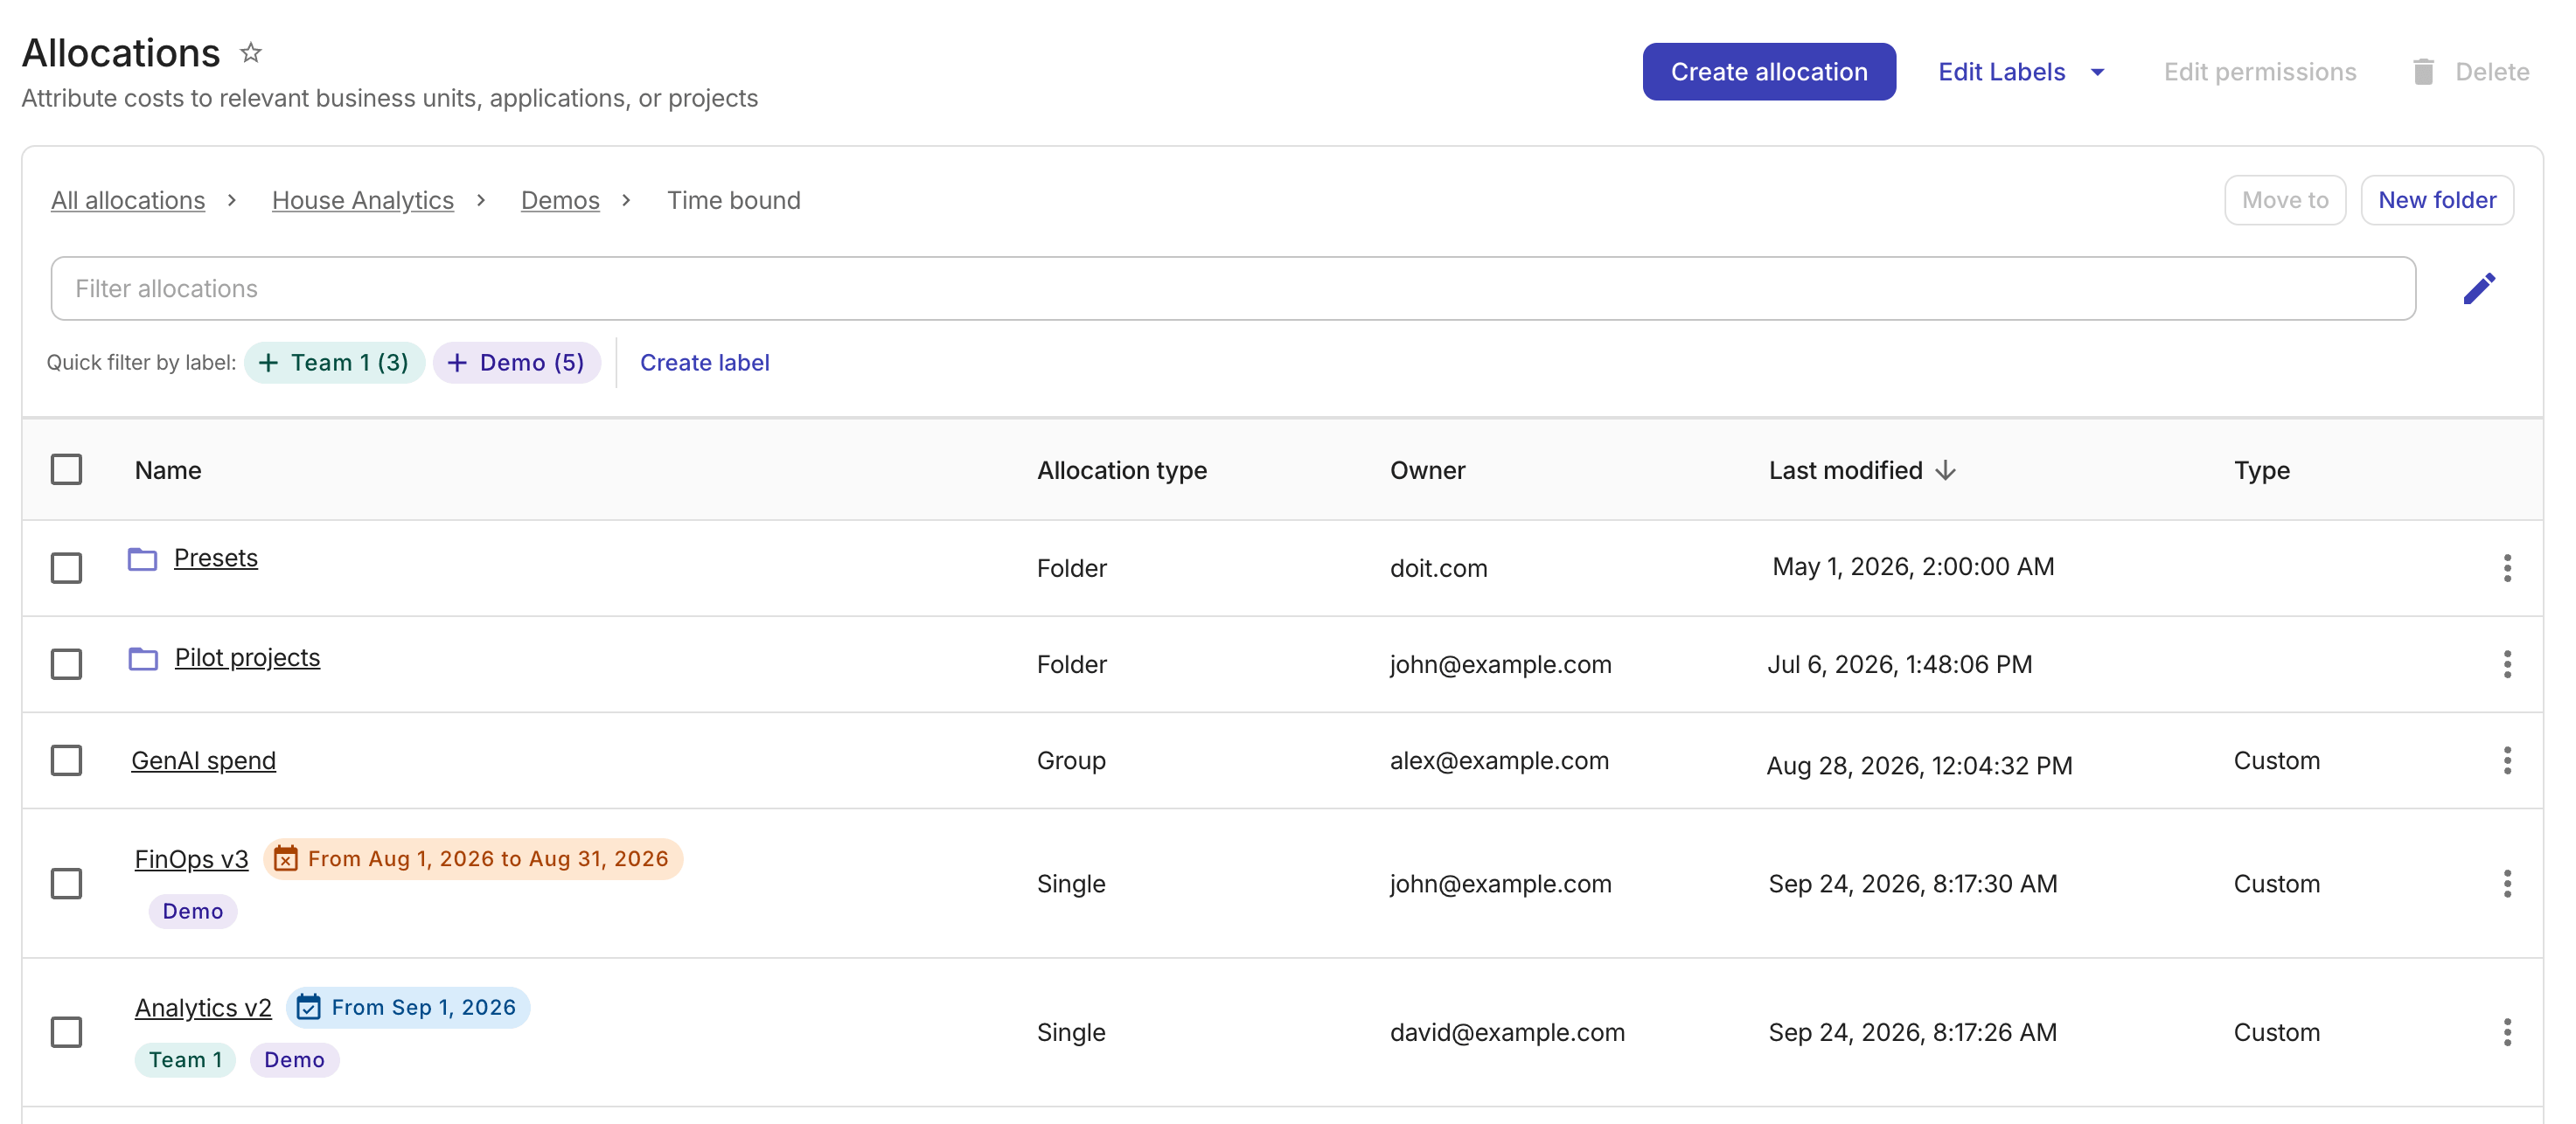Open the FinOps v3 allocation

192,860
